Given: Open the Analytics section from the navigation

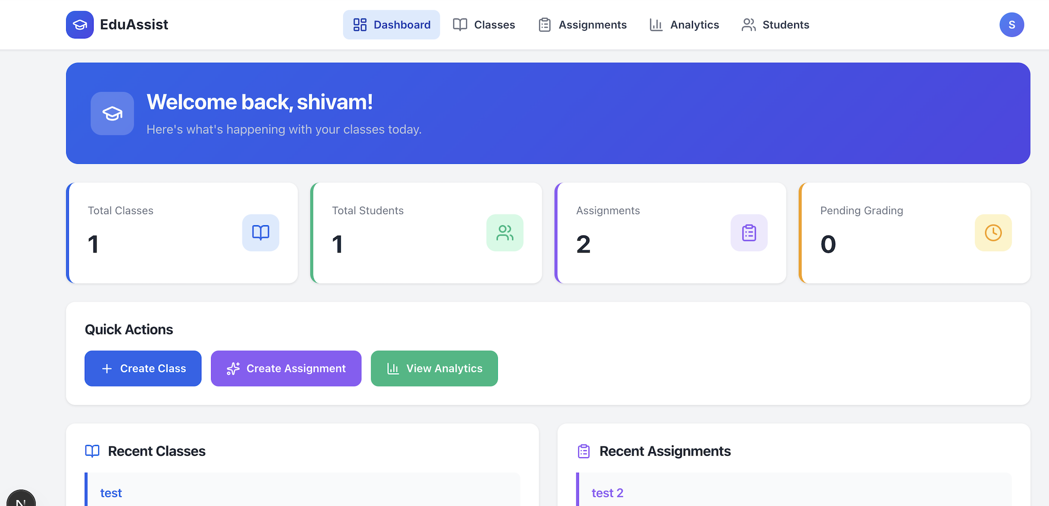Looking at the screenshot, I should [695, 24].
